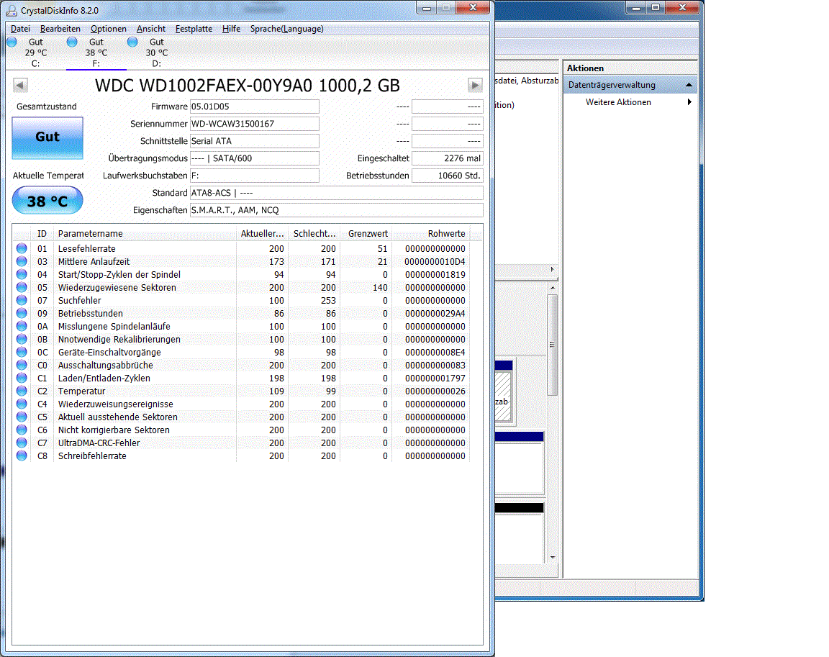The image size is (829, 657).
Task: Click Weitere Aktionen in Aktionen pane
Action: tap(618, 102)
